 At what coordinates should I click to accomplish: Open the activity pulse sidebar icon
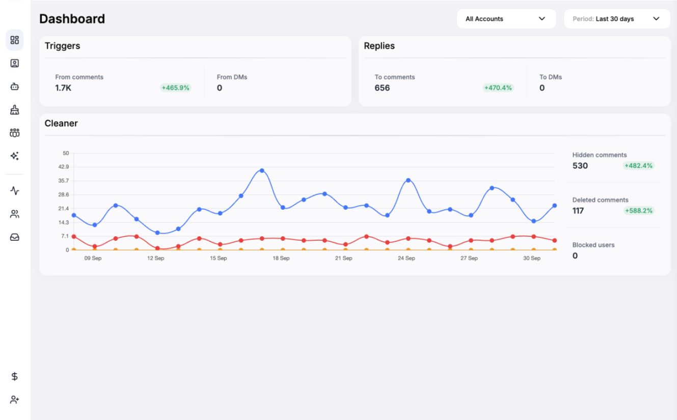[15, 191]
